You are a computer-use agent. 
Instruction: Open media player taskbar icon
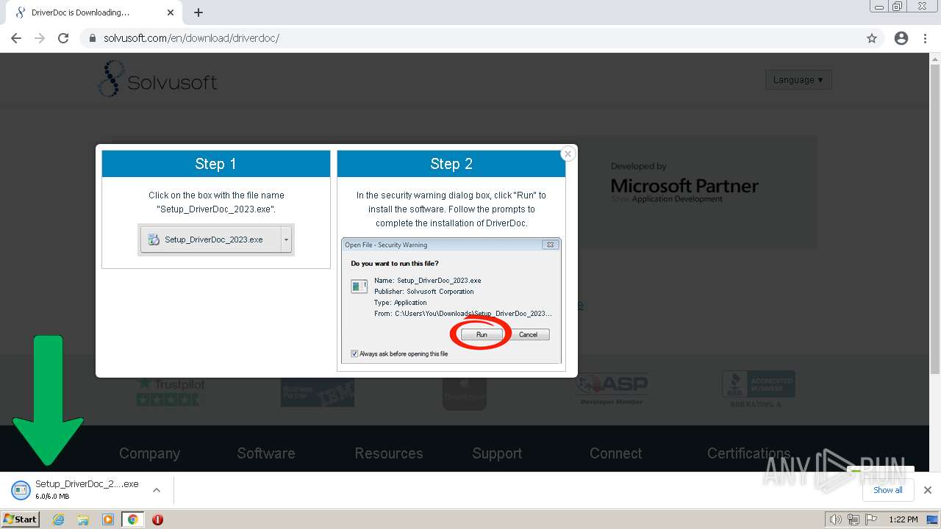108,519
